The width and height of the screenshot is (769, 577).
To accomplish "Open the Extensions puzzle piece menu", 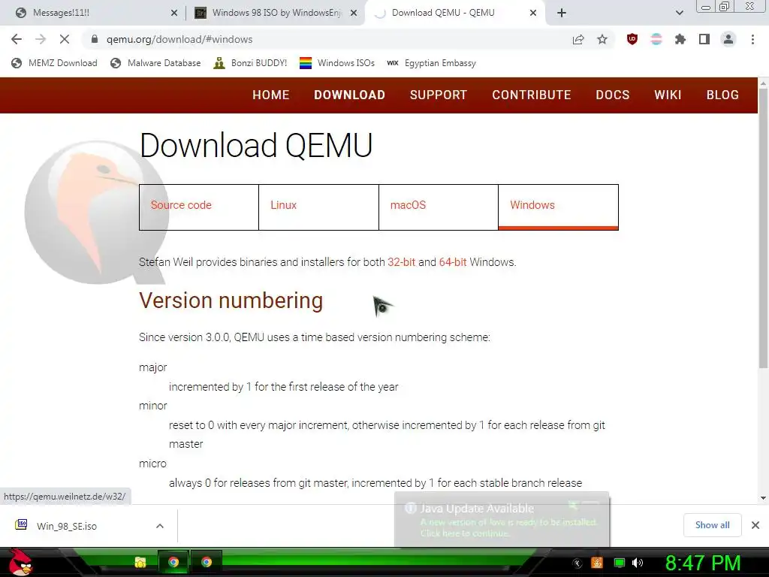I will tap(680, 39).
